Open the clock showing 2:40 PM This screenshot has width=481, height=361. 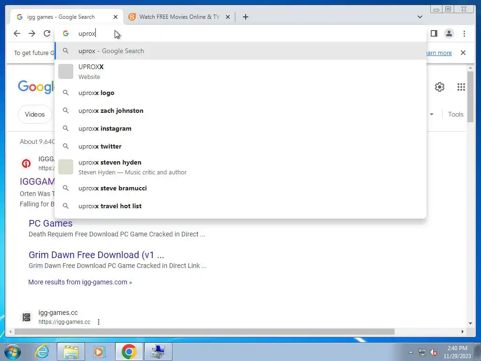(x=457, y=352)
